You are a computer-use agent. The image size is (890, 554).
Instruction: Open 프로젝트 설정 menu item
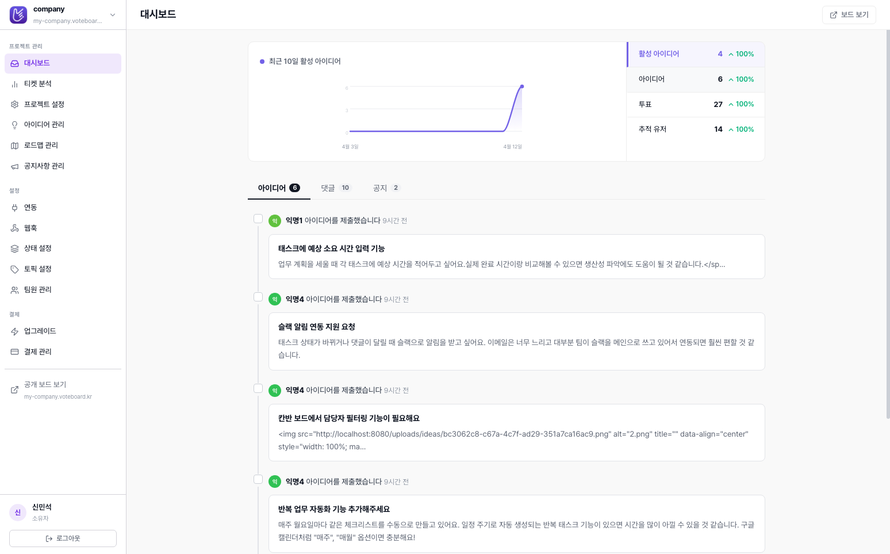pyautogui.click(x=63, y=105)
